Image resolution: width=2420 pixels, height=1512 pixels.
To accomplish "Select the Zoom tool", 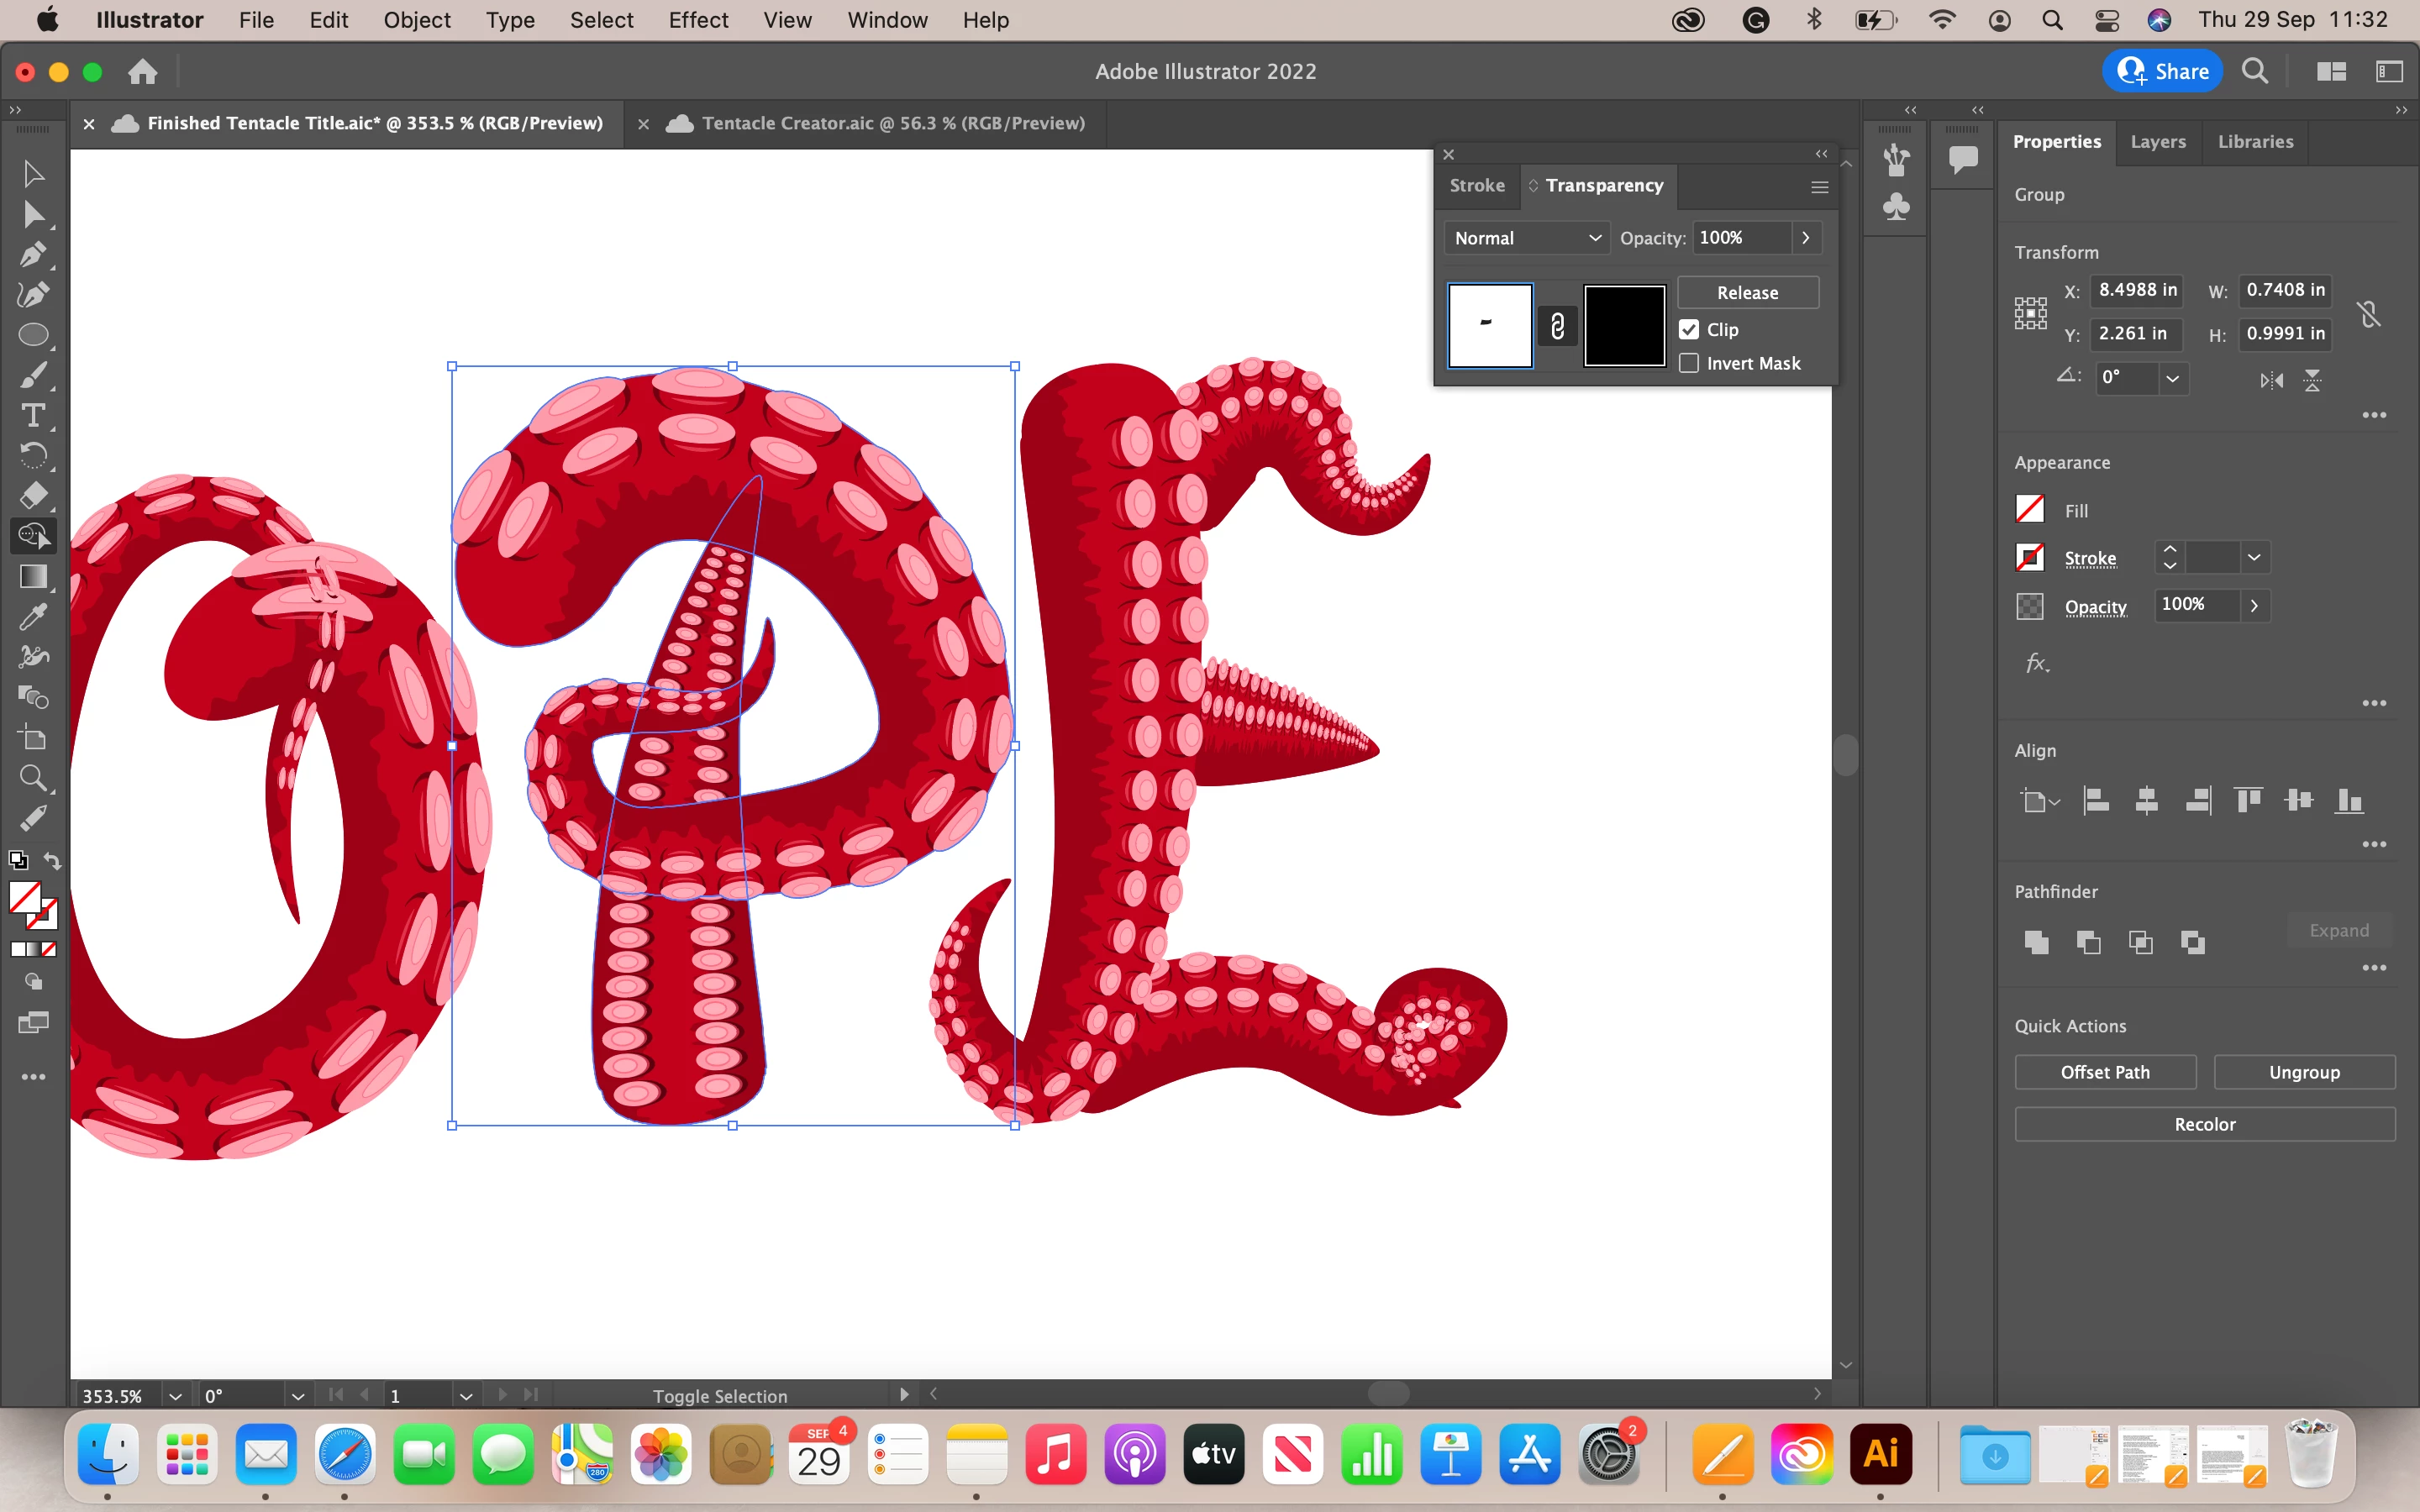I will 33,778.
